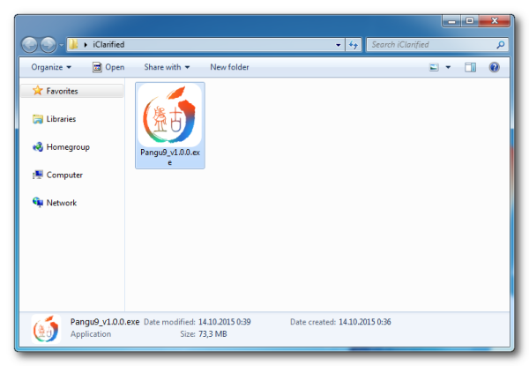Toggle the preview pane button

click(470, 67)
